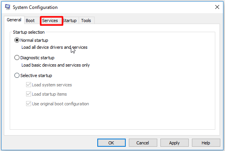The height and width of the screenshot is (151, 225).
Task: Open the Boot tab
Action: [x=30, y=21]
